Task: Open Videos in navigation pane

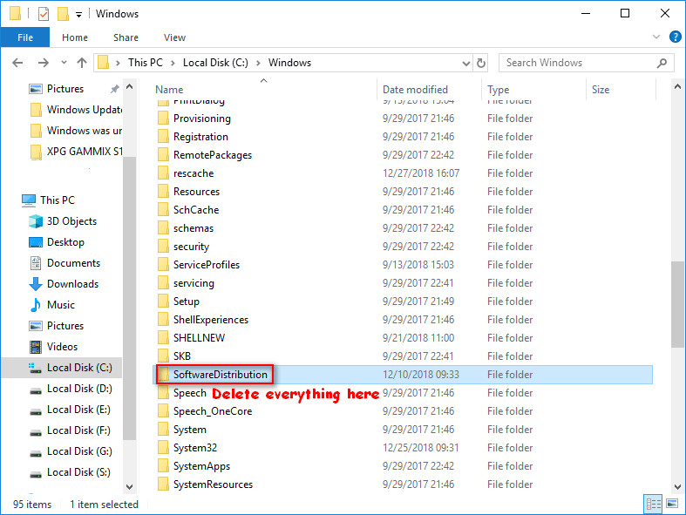Action: click(x=62, y=347)
